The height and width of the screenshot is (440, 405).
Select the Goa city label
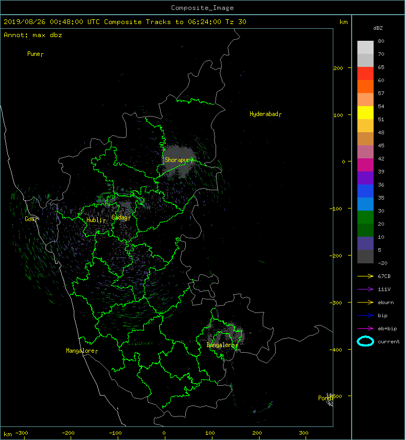coord(31,219)
